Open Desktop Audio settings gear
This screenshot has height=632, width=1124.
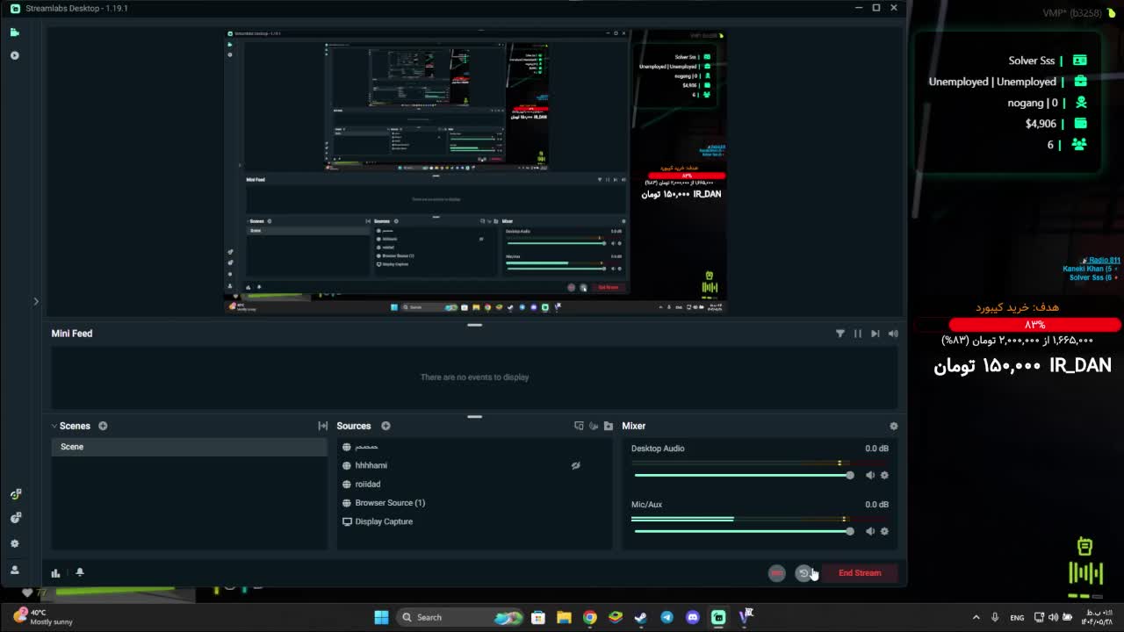884,475
